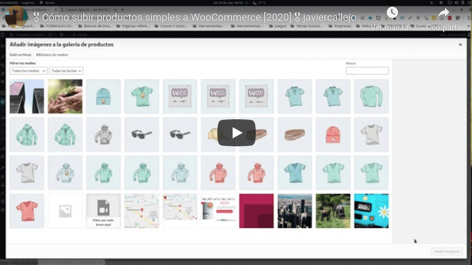Select the Biblioteca de medios tab
Screen dimensions: 472x265
pos(52,55)
